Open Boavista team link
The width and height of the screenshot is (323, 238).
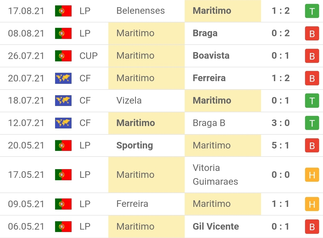tap(211, 56)
